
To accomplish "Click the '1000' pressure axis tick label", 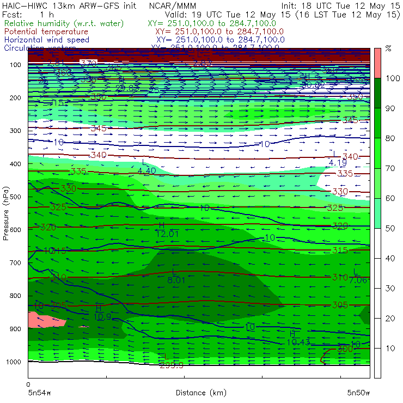I will (13, 362).
